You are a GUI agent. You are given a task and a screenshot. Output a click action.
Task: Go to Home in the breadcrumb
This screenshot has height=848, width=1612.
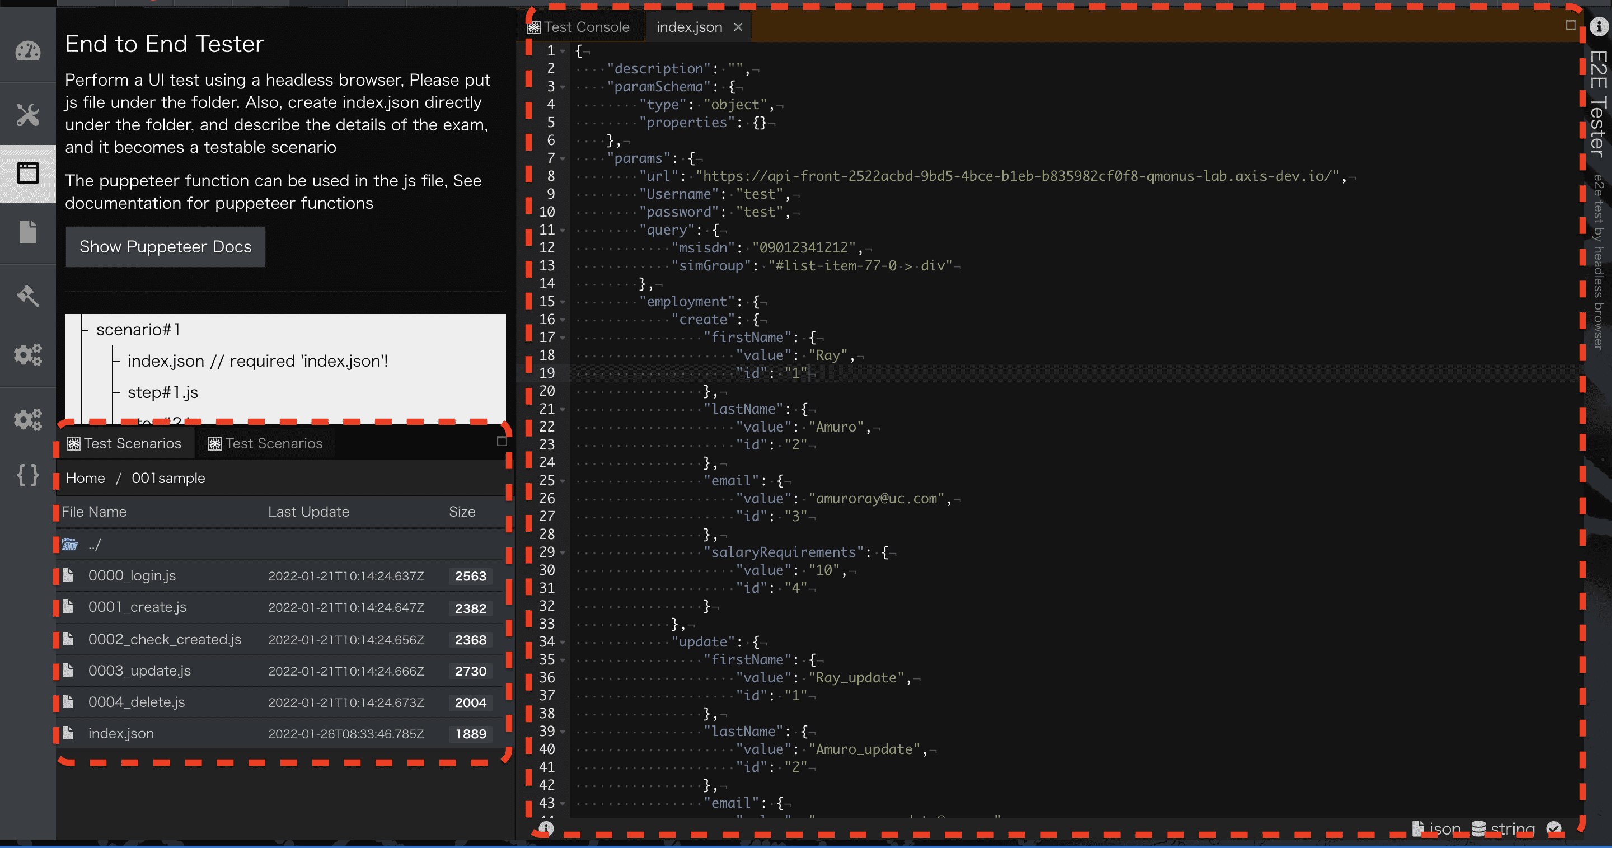pyautogui.click(x=85, y=478)
